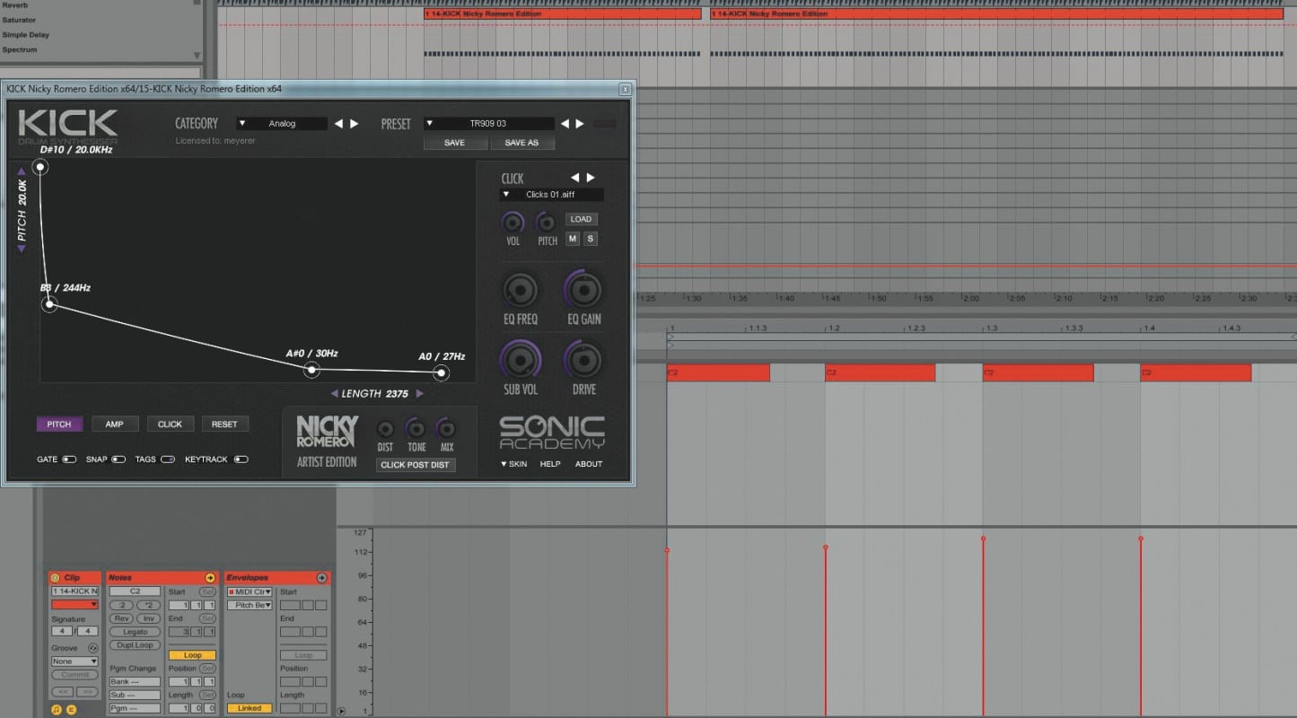The height and width of the screenshot is (718, 1297).
Task: Switch to the CLICK envelope tab
Action: [x=170, y=425]
